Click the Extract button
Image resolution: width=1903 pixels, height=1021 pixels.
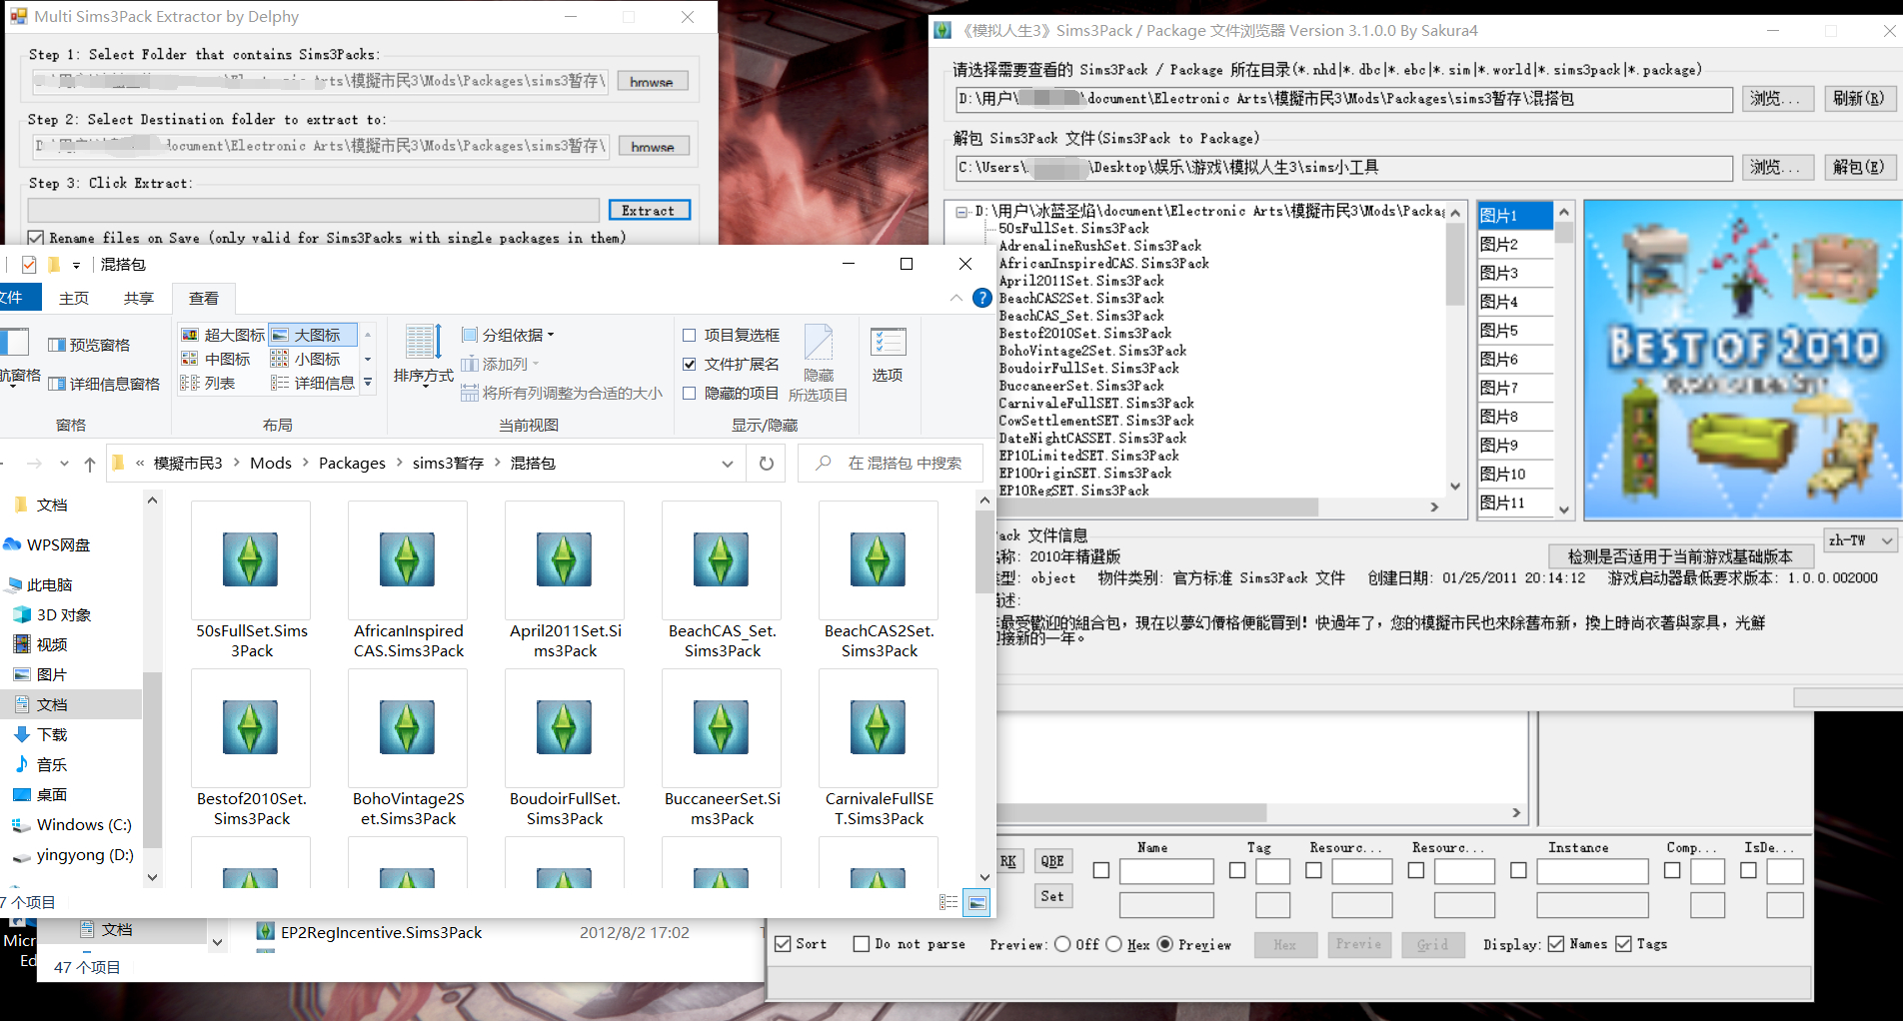[x=649, y=210]
